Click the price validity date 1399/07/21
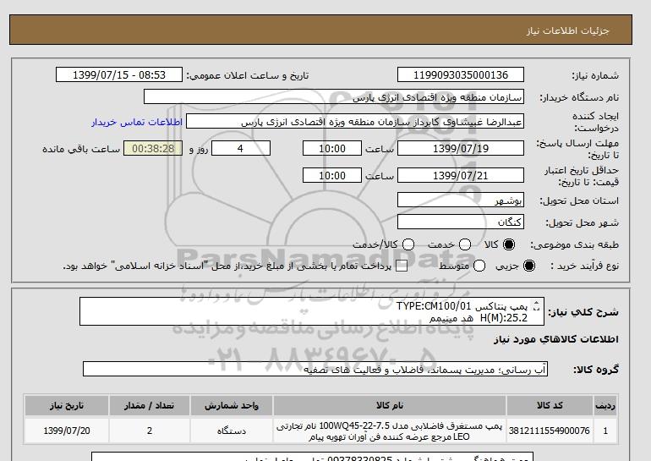Screen dimensions: 651x461 pos(461,175)
